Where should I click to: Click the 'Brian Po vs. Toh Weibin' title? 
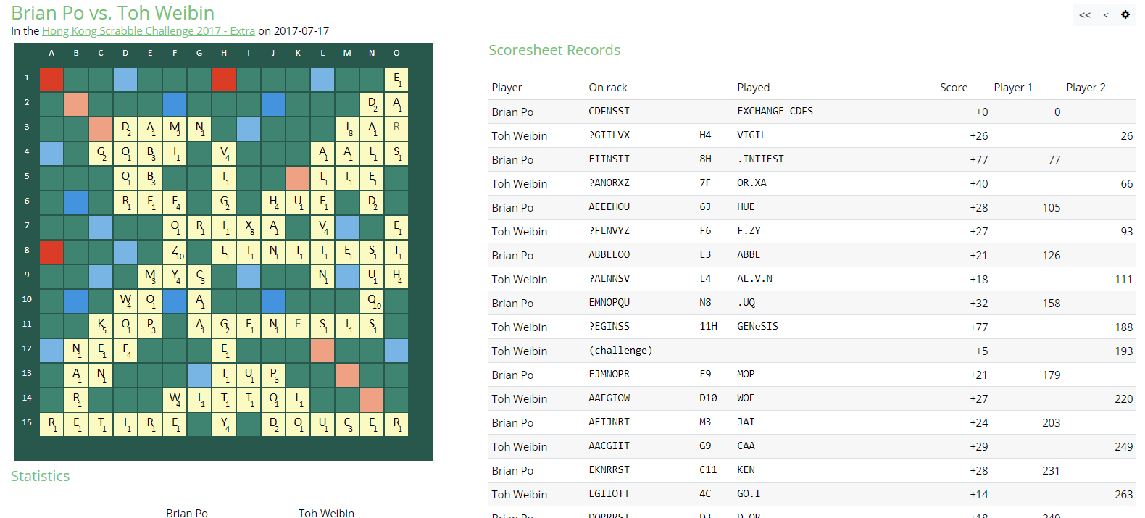[112, 12]
